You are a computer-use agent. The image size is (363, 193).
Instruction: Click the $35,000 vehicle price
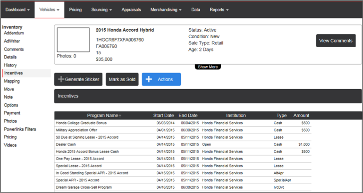(104, 59)
